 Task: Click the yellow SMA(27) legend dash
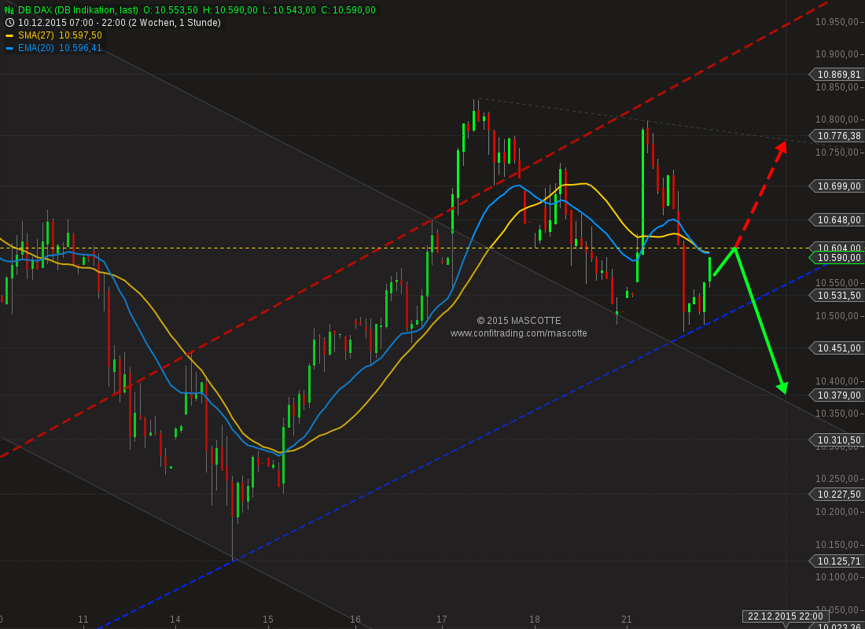(x=9, y=35)
